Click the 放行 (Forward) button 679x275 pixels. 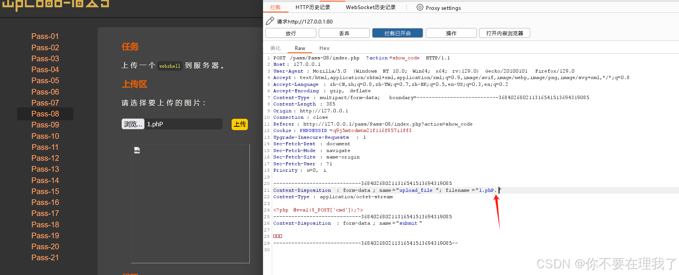point(291,33)
